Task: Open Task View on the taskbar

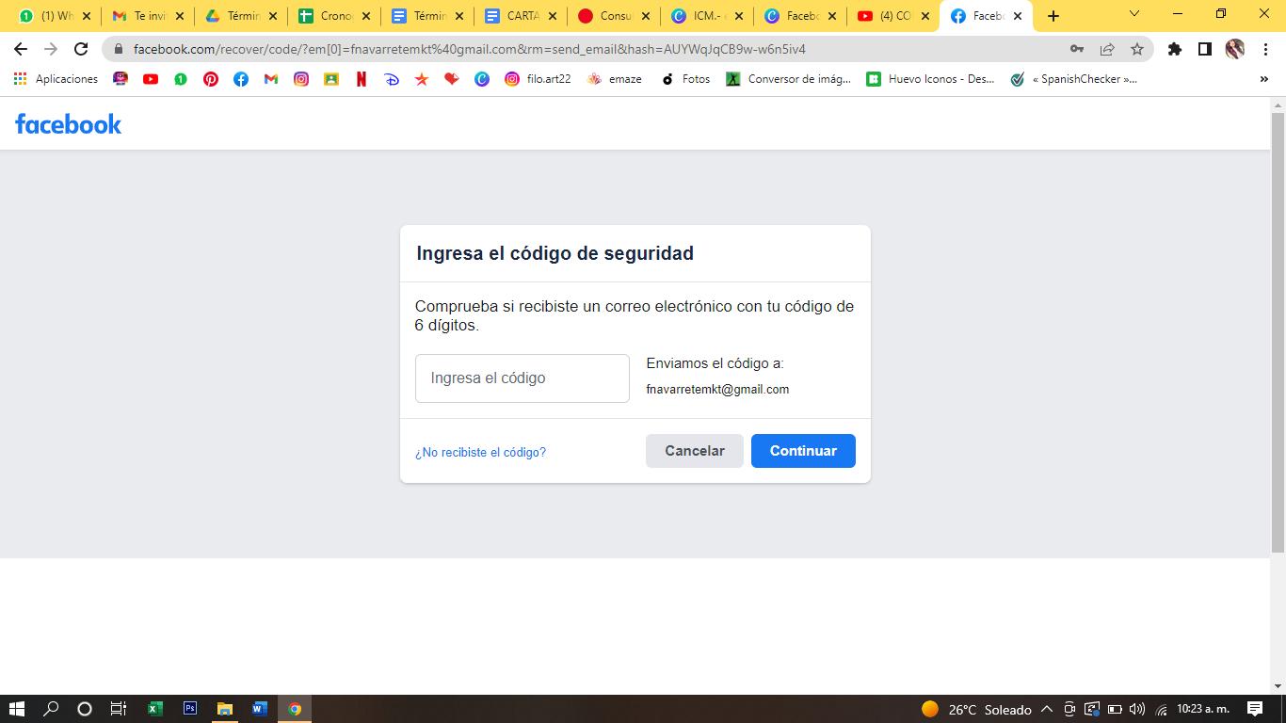Action: [118, 709]
